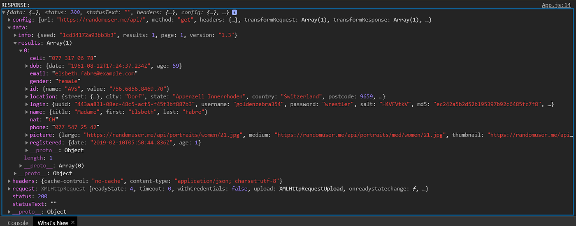The image size is (576, 226).
Task: Expand the login object row
Action: (27, 104)
